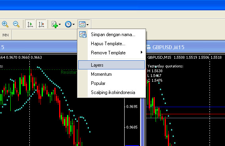Click the Zoom Out magnifier icon
Image resolution: width=225 pixels, height=146 pixels.
point(16,24)
